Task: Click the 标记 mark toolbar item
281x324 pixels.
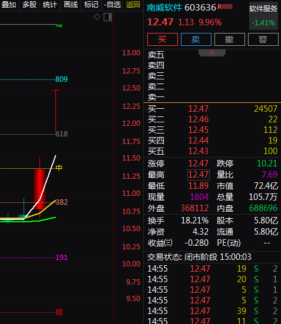Action: click(91, 5)
